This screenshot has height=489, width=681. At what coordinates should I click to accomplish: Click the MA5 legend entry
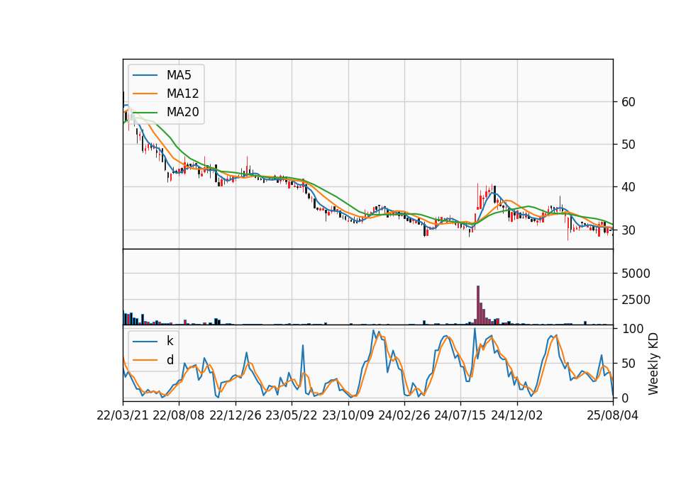tap(162, 75)
